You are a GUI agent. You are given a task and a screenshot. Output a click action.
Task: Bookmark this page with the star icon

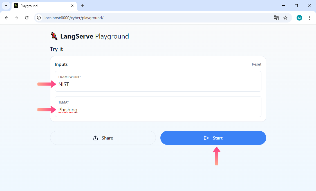tap(285, 18)
